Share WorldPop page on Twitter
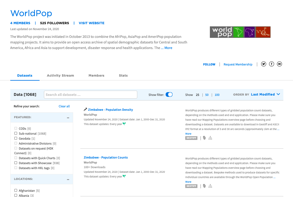 [x=264, y=64]
